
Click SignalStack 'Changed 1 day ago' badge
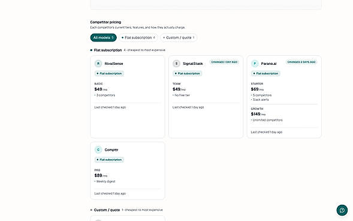(x=224, y=62)
